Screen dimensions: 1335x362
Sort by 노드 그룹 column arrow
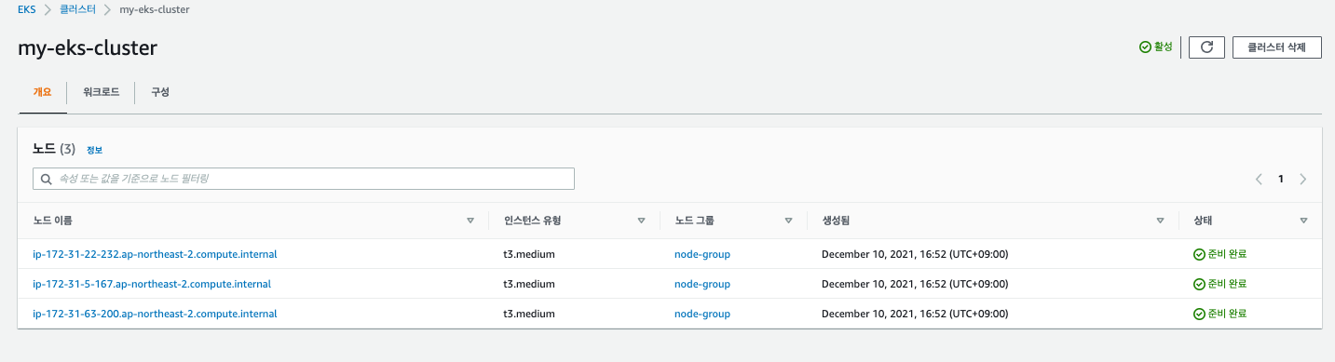tap(788, 221)
